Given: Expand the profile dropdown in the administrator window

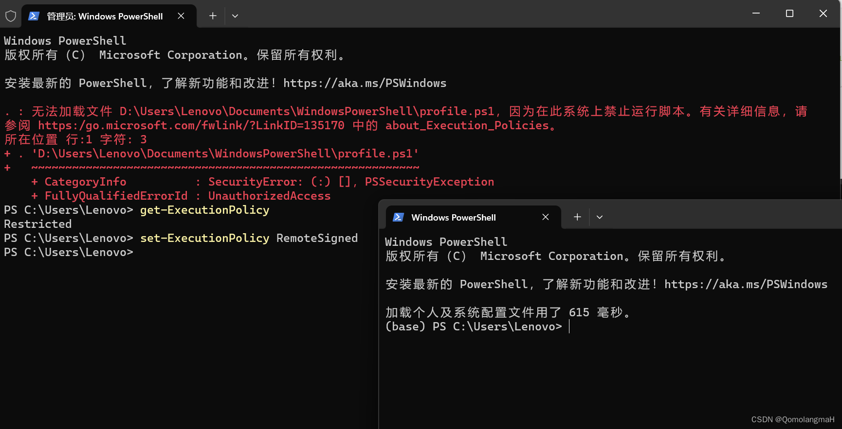Looking at the screenshot, I should click(235, 16).
